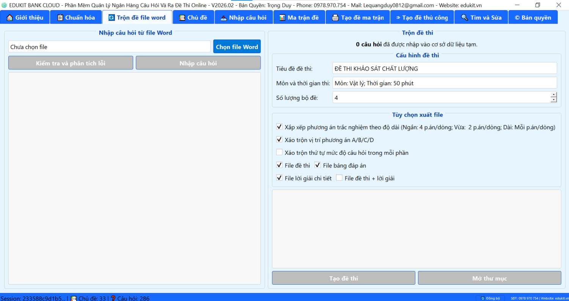The width and height of the screenshot is (569, 301).
Task: Click the books icon on Chủ đề tab
Action: click(182, 17)
